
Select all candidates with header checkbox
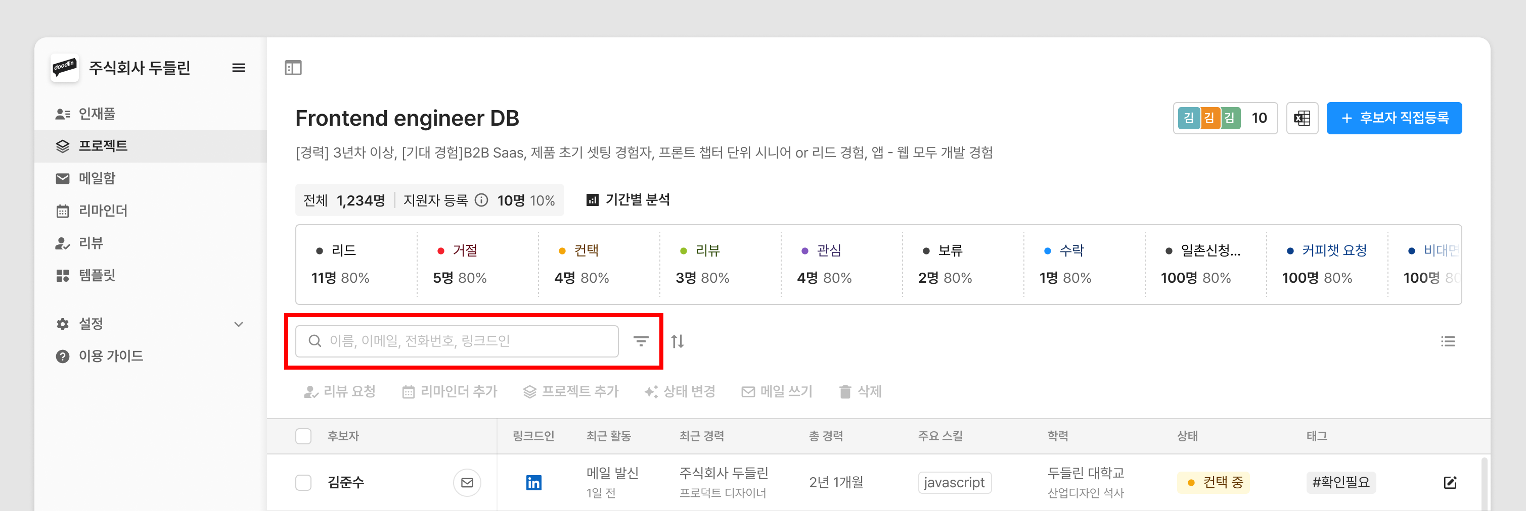pos(303,436)
